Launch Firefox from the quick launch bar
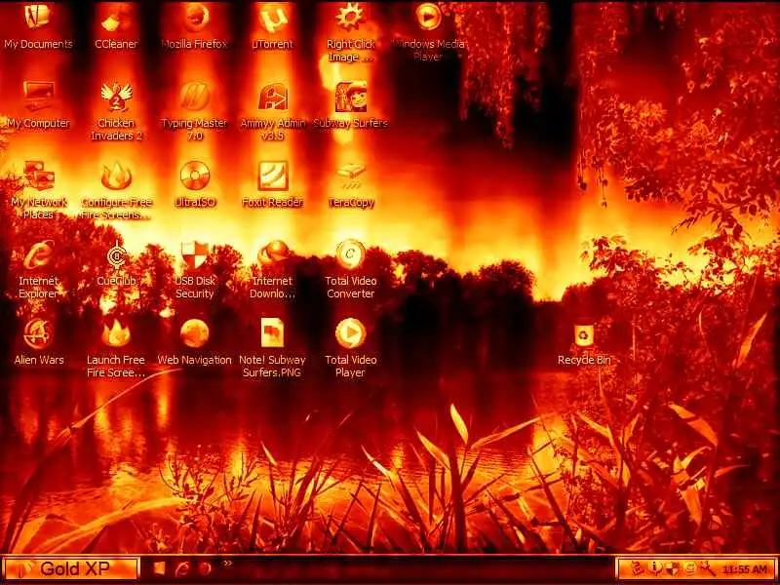Screen dimensions: 780x585 tap(205, 567)
